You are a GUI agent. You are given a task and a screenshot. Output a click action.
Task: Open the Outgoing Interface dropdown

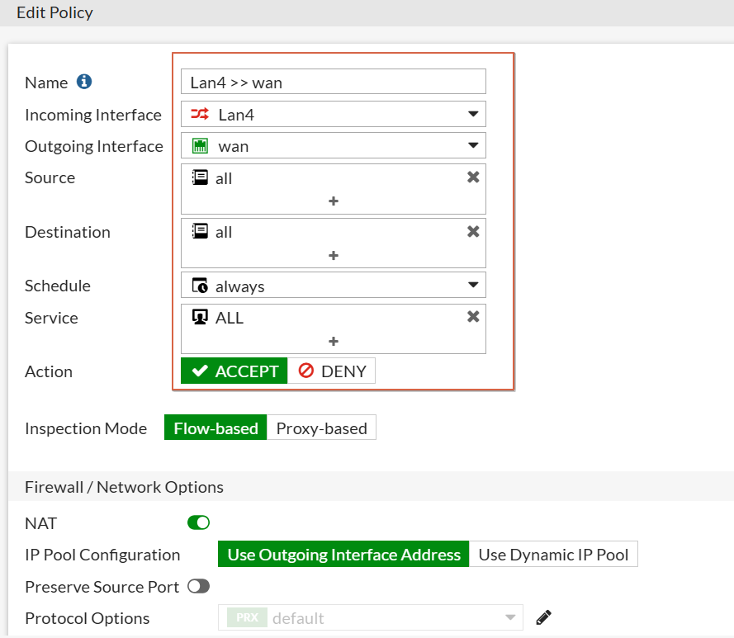[334, 145]
